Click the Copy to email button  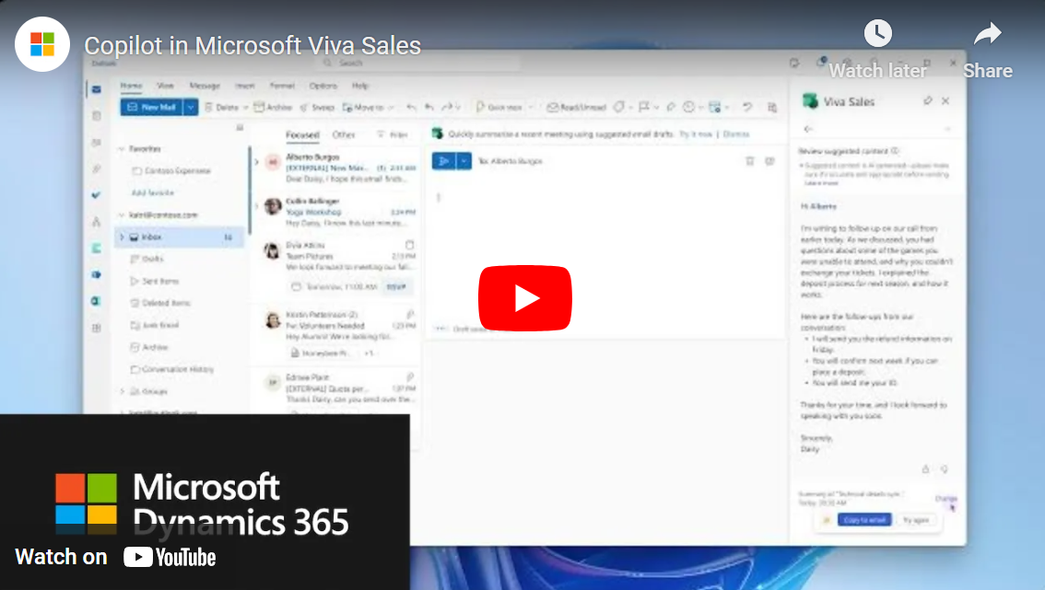[863, 520]
